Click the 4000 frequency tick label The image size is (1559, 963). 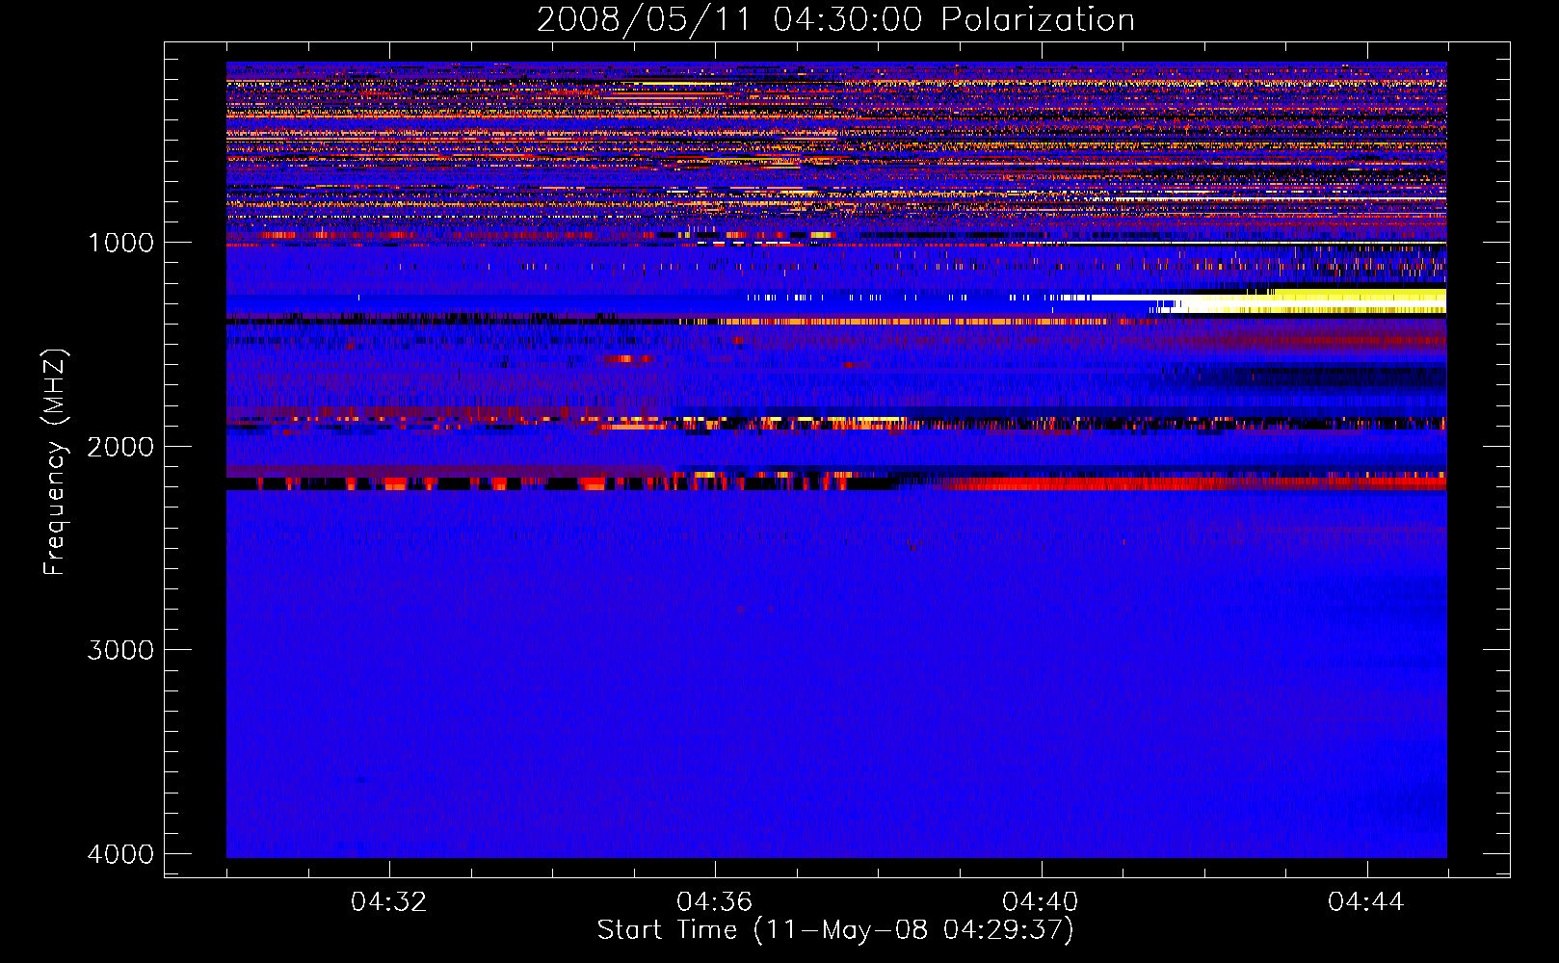pyautogui.click(x=120, y=854)
